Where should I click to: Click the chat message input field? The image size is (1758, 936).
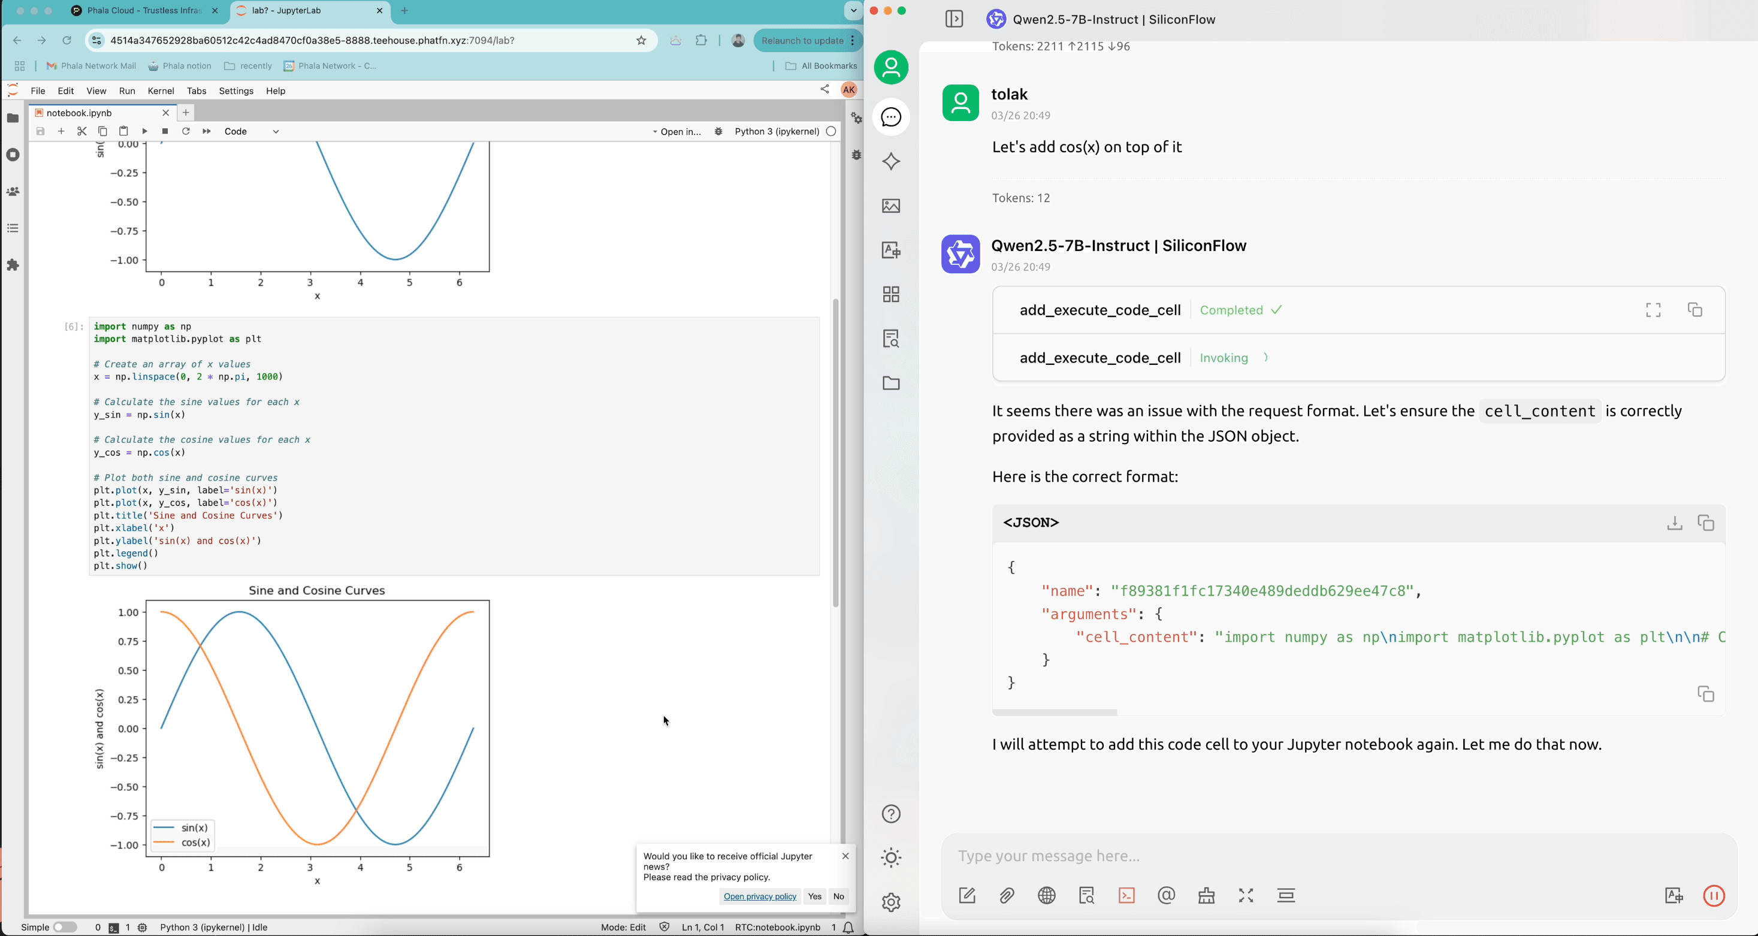(1297, 856)
